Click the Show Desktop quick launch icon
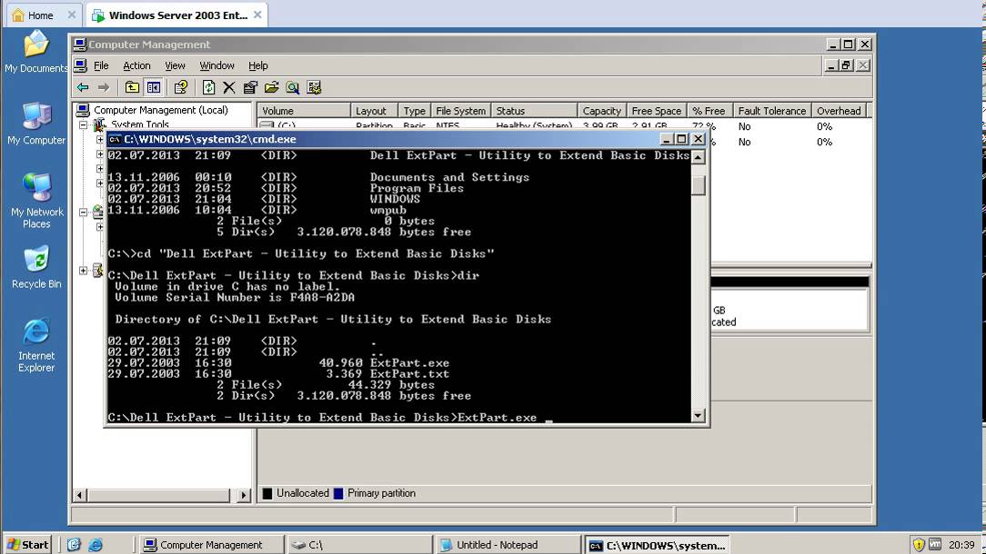This screenshot has width=986, height=554. pos(74,545)
